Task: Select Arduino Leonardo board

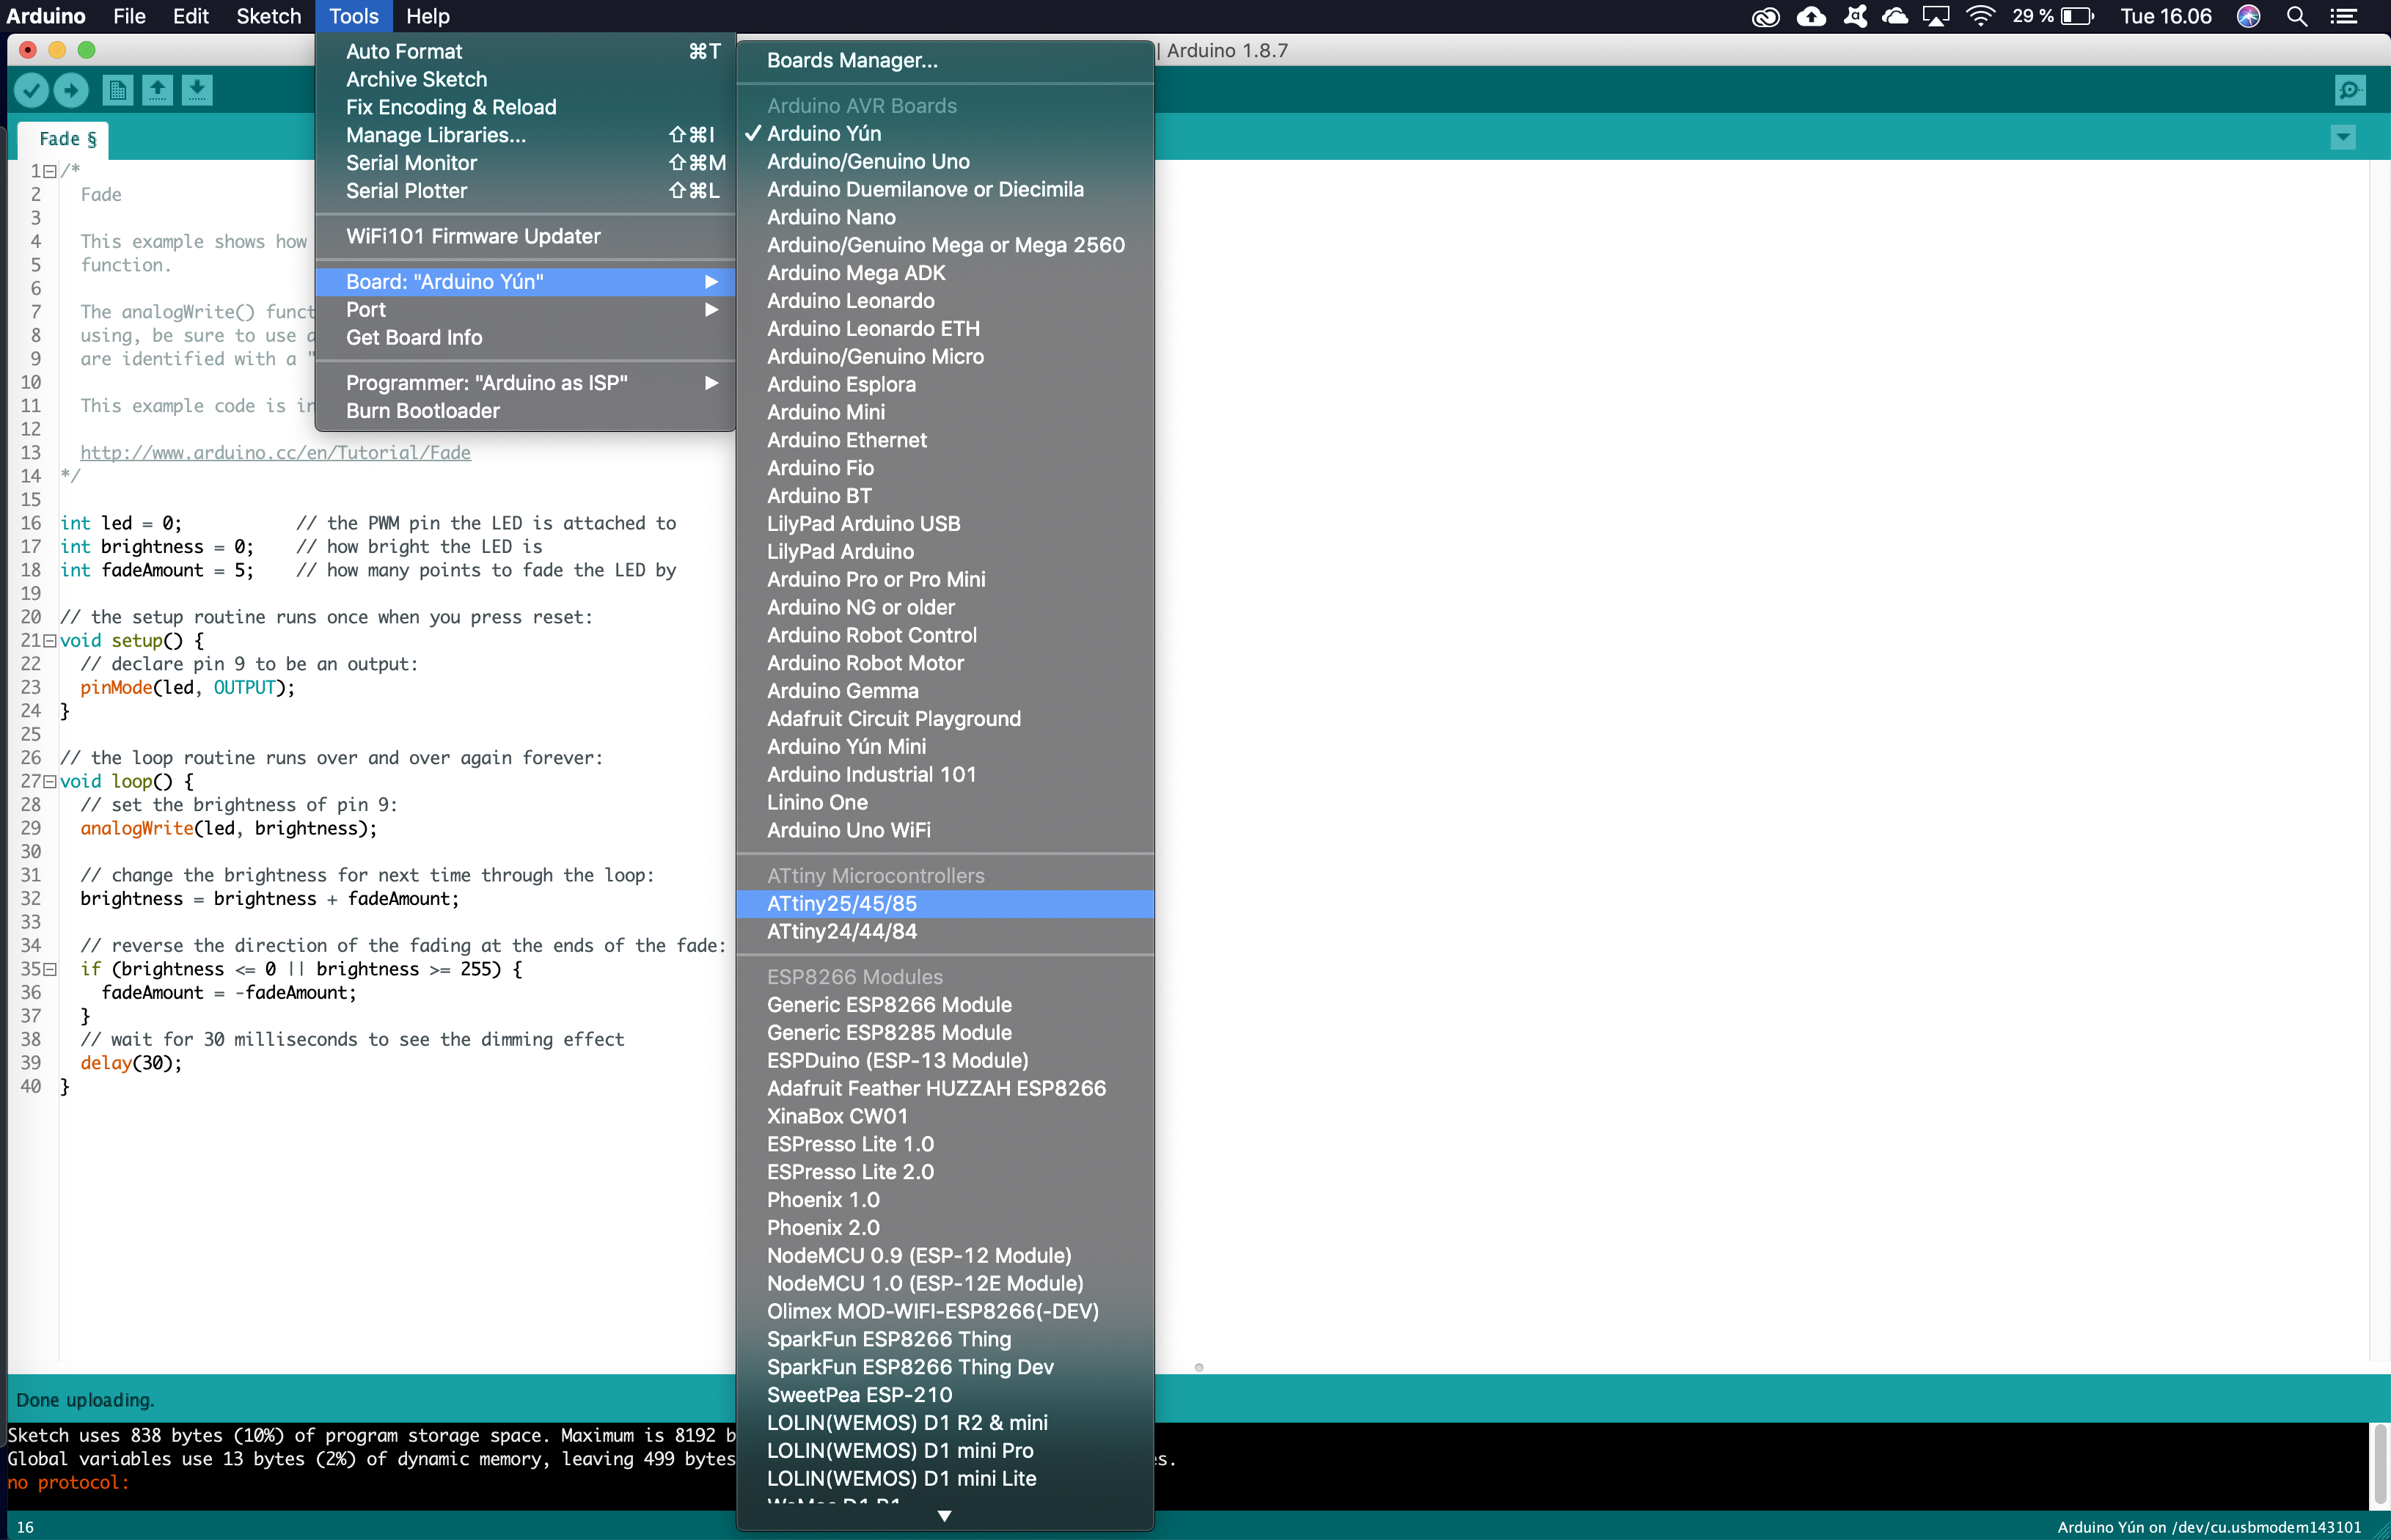Action: coord(945,301)
